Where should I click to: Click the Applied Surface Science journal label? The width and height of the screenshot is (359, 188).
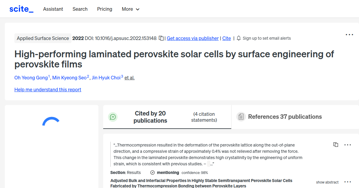tap(43, 38)
